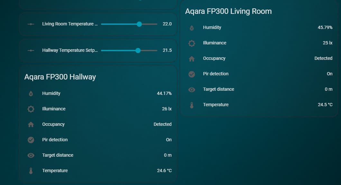The height and width of the screenshot is (185, 341).
Task: Open Hallway Occupancy entity label
Action: click(x=53, y=124)
